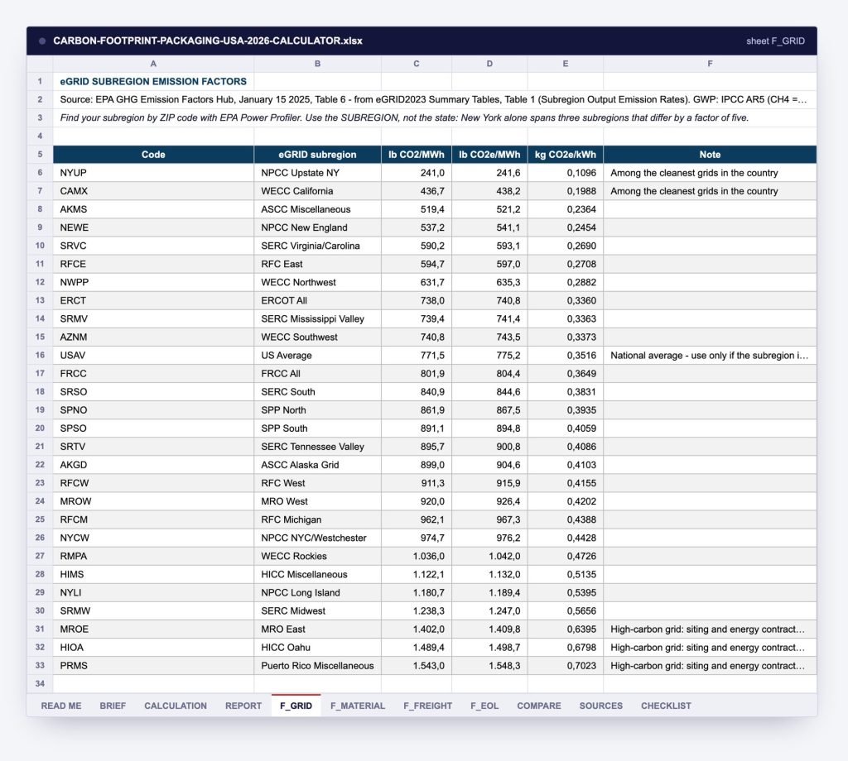
Task: Switch to the READ ME sheet tab
Action: click(x=61, y=706)
